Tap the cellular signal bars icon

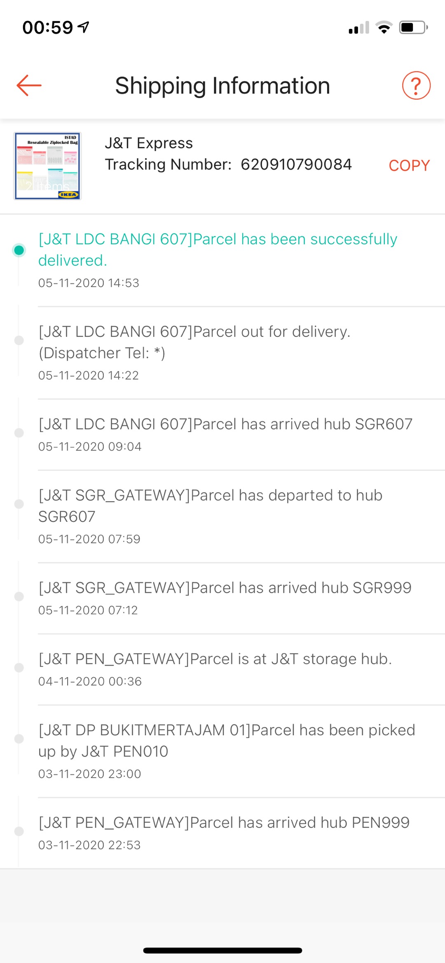click(358, 28)
